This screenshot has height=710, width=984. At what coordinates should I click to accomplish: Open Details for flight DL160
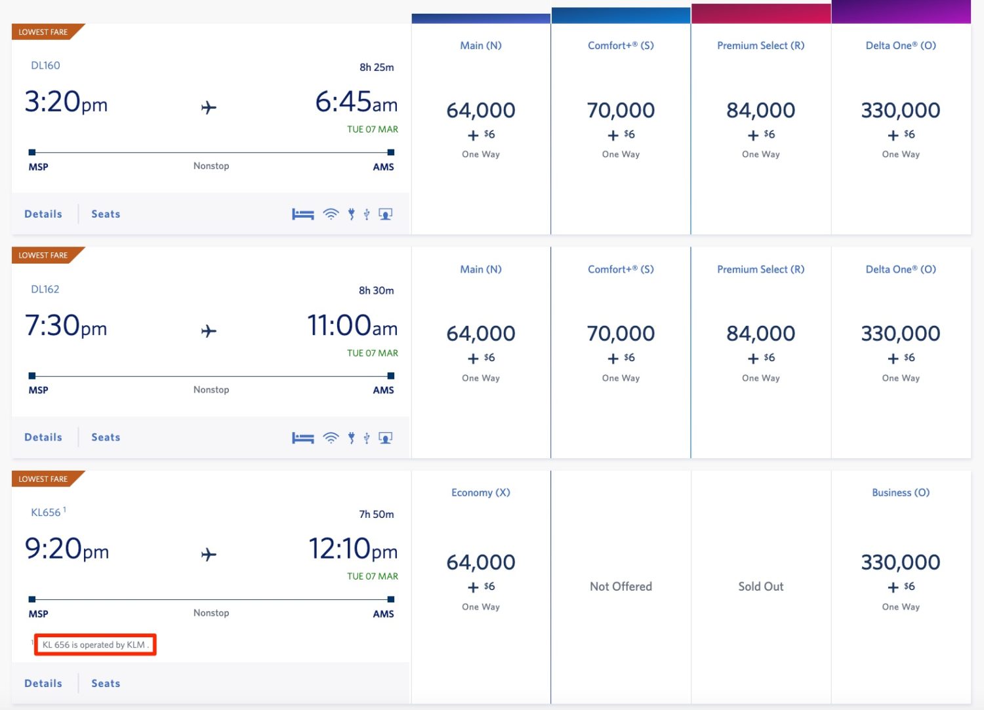[43, 214]
